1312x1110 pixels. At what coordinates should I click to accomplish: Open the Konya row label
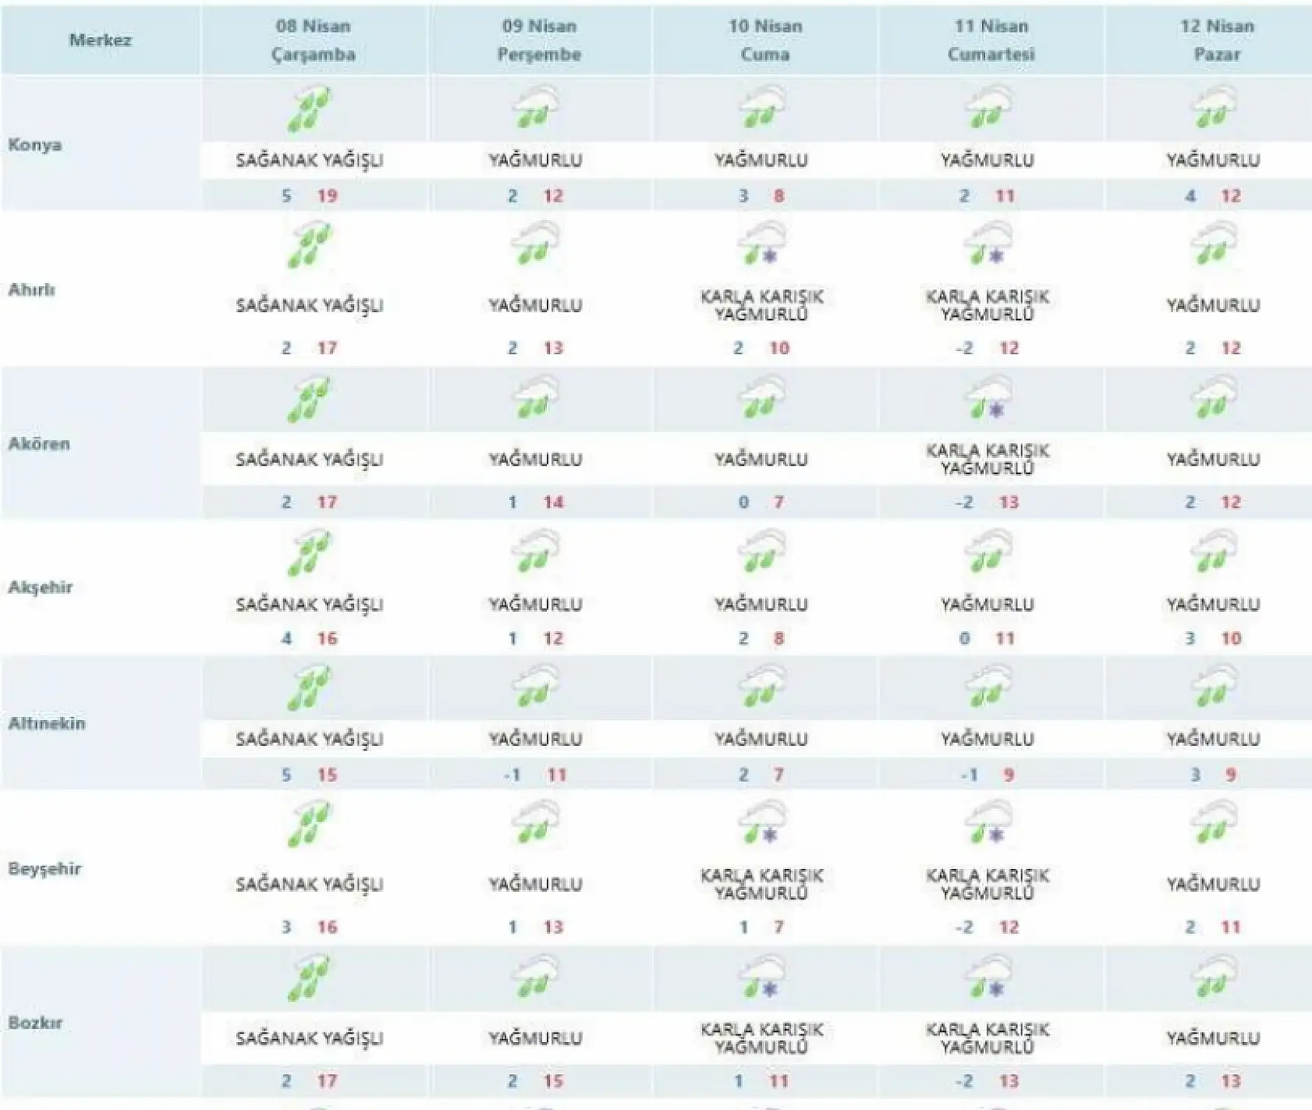(x=35, y=145)
